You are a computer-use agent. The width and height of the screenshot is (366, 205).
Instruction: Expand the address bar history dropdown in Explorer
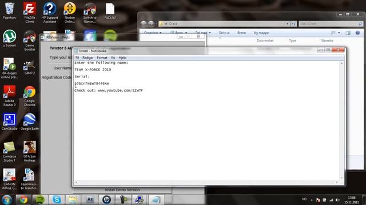(x=287, y=24)
